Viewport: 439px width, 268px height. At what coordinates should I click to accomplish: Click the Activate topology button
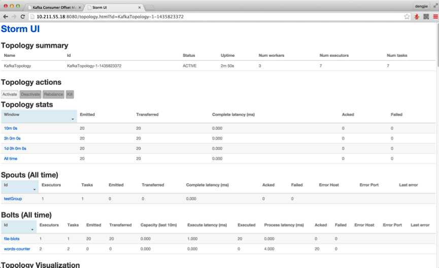10,94
